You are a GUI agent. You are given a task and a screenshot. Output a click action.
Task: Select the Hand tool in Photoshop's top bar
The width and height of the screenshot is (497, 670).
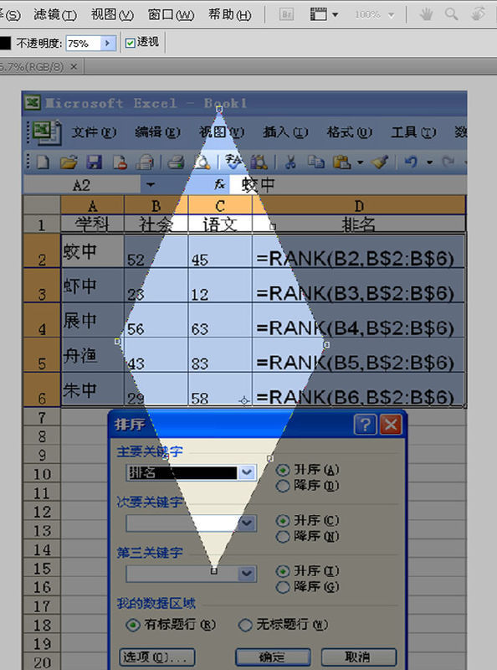tap(426, 14)
